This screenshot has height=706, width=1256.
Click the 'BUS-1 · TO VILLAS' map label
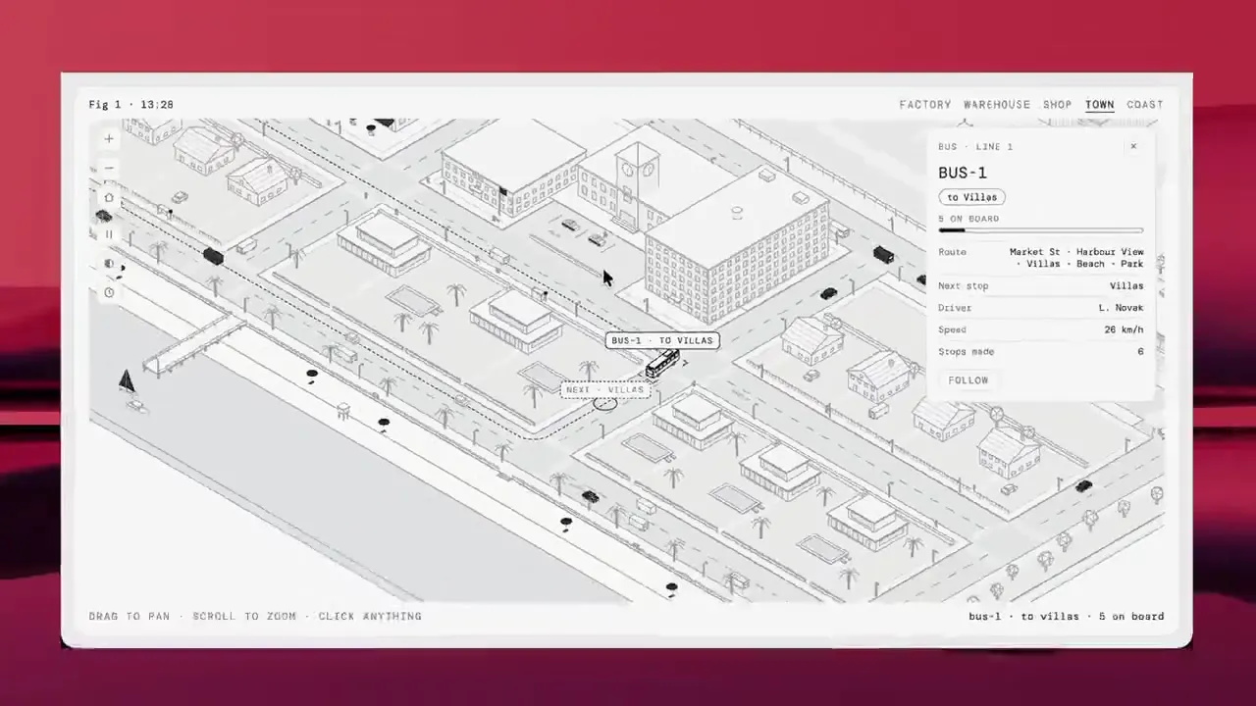pyautogui.click(x=662, y=341)
